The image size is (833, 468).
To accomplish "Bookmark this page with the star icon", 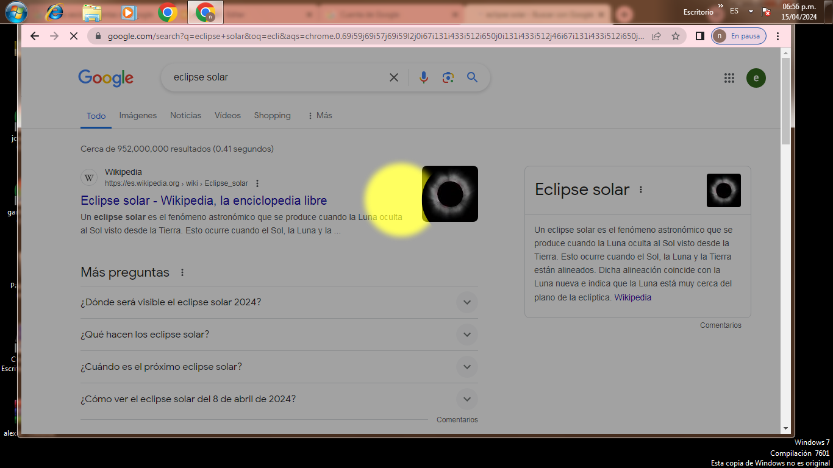I will tap(676, 36).
